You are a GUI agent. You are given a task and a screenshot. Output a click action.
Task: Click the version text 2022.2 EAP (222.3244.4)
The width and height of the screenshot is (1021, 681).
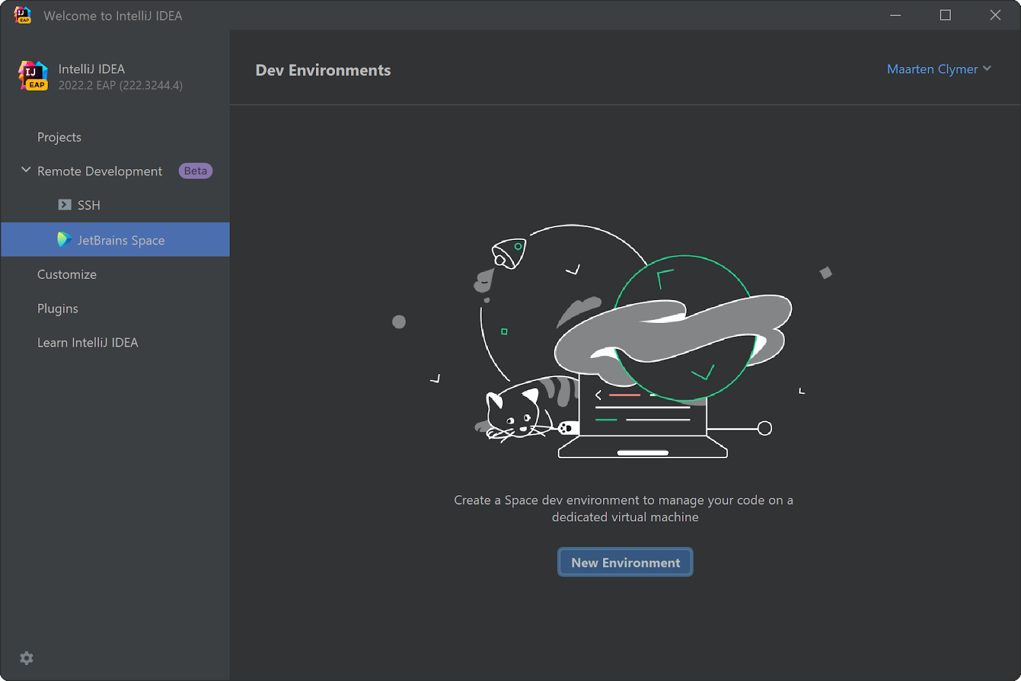(x=121, y=86)
